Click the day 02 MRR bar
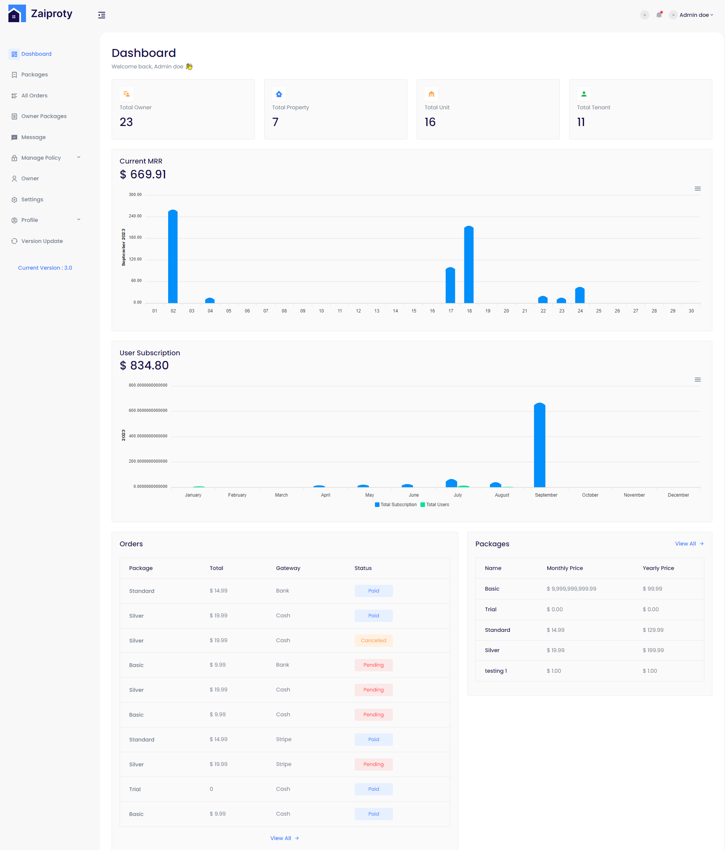Screen dimensions: 725x850 point(173,257)
